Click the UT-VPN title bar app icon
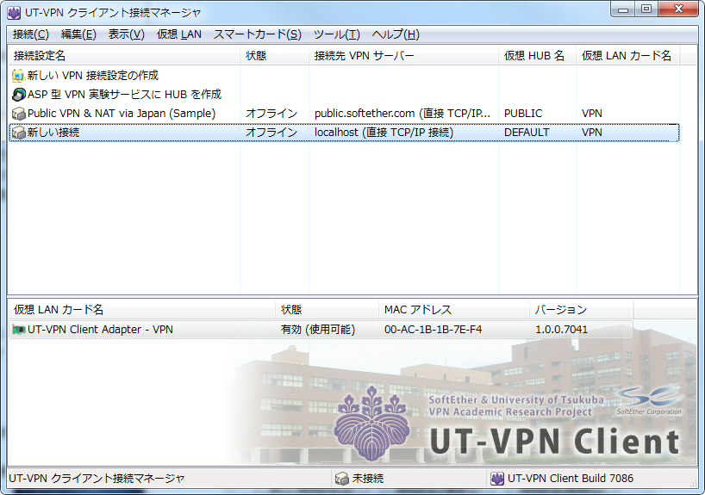Viewport: 705px width, 495px height. pos(14,13)
